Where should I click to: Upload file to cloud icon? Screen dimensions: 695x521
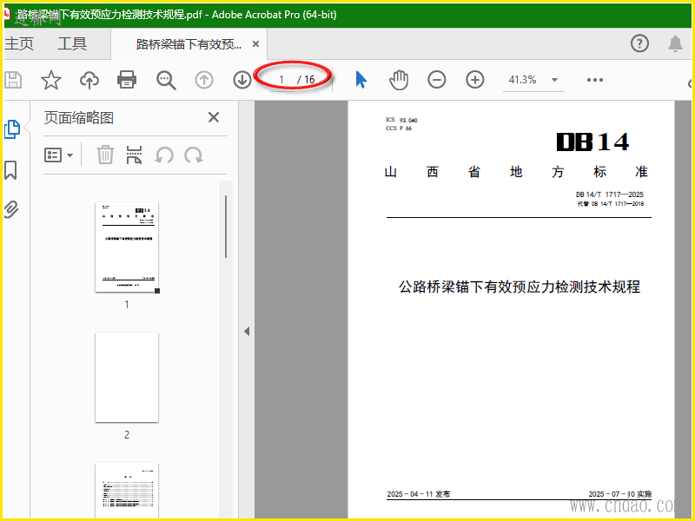click(89, 80)
